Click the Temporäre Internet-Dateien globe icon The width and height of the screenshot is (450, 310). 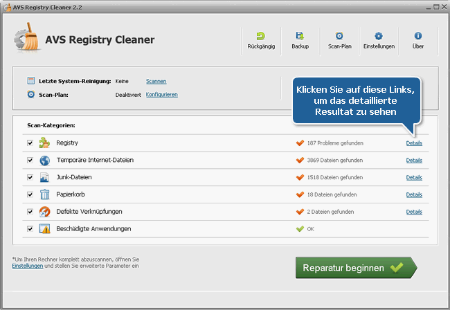[44, 161]
